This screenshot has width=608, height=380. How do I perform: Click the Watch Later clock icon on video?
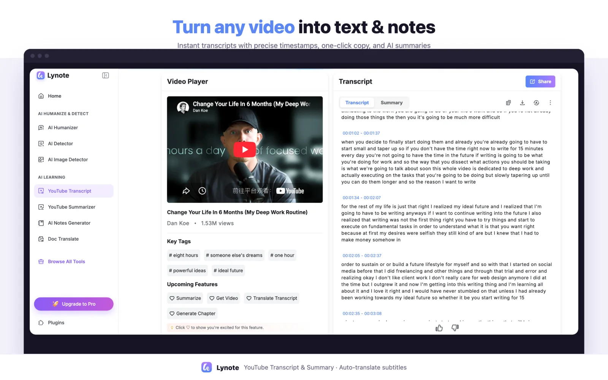point(202,191)
